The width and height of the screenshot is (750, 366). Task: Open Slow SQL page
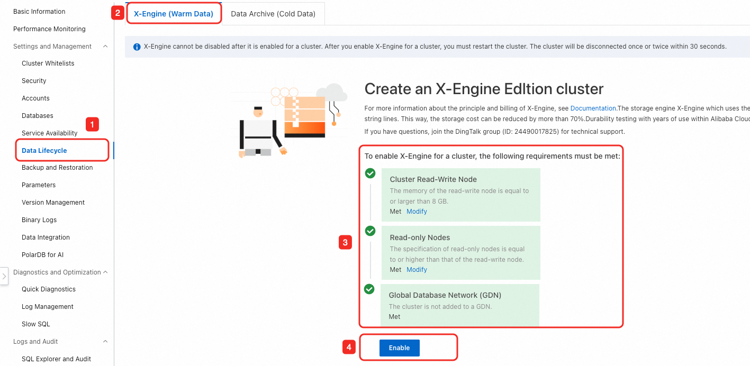click(36, 324)
